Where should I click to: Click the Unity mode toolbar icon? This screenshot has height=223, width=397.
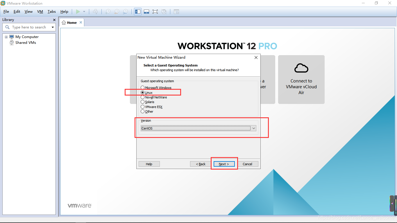tap(164, 12)
